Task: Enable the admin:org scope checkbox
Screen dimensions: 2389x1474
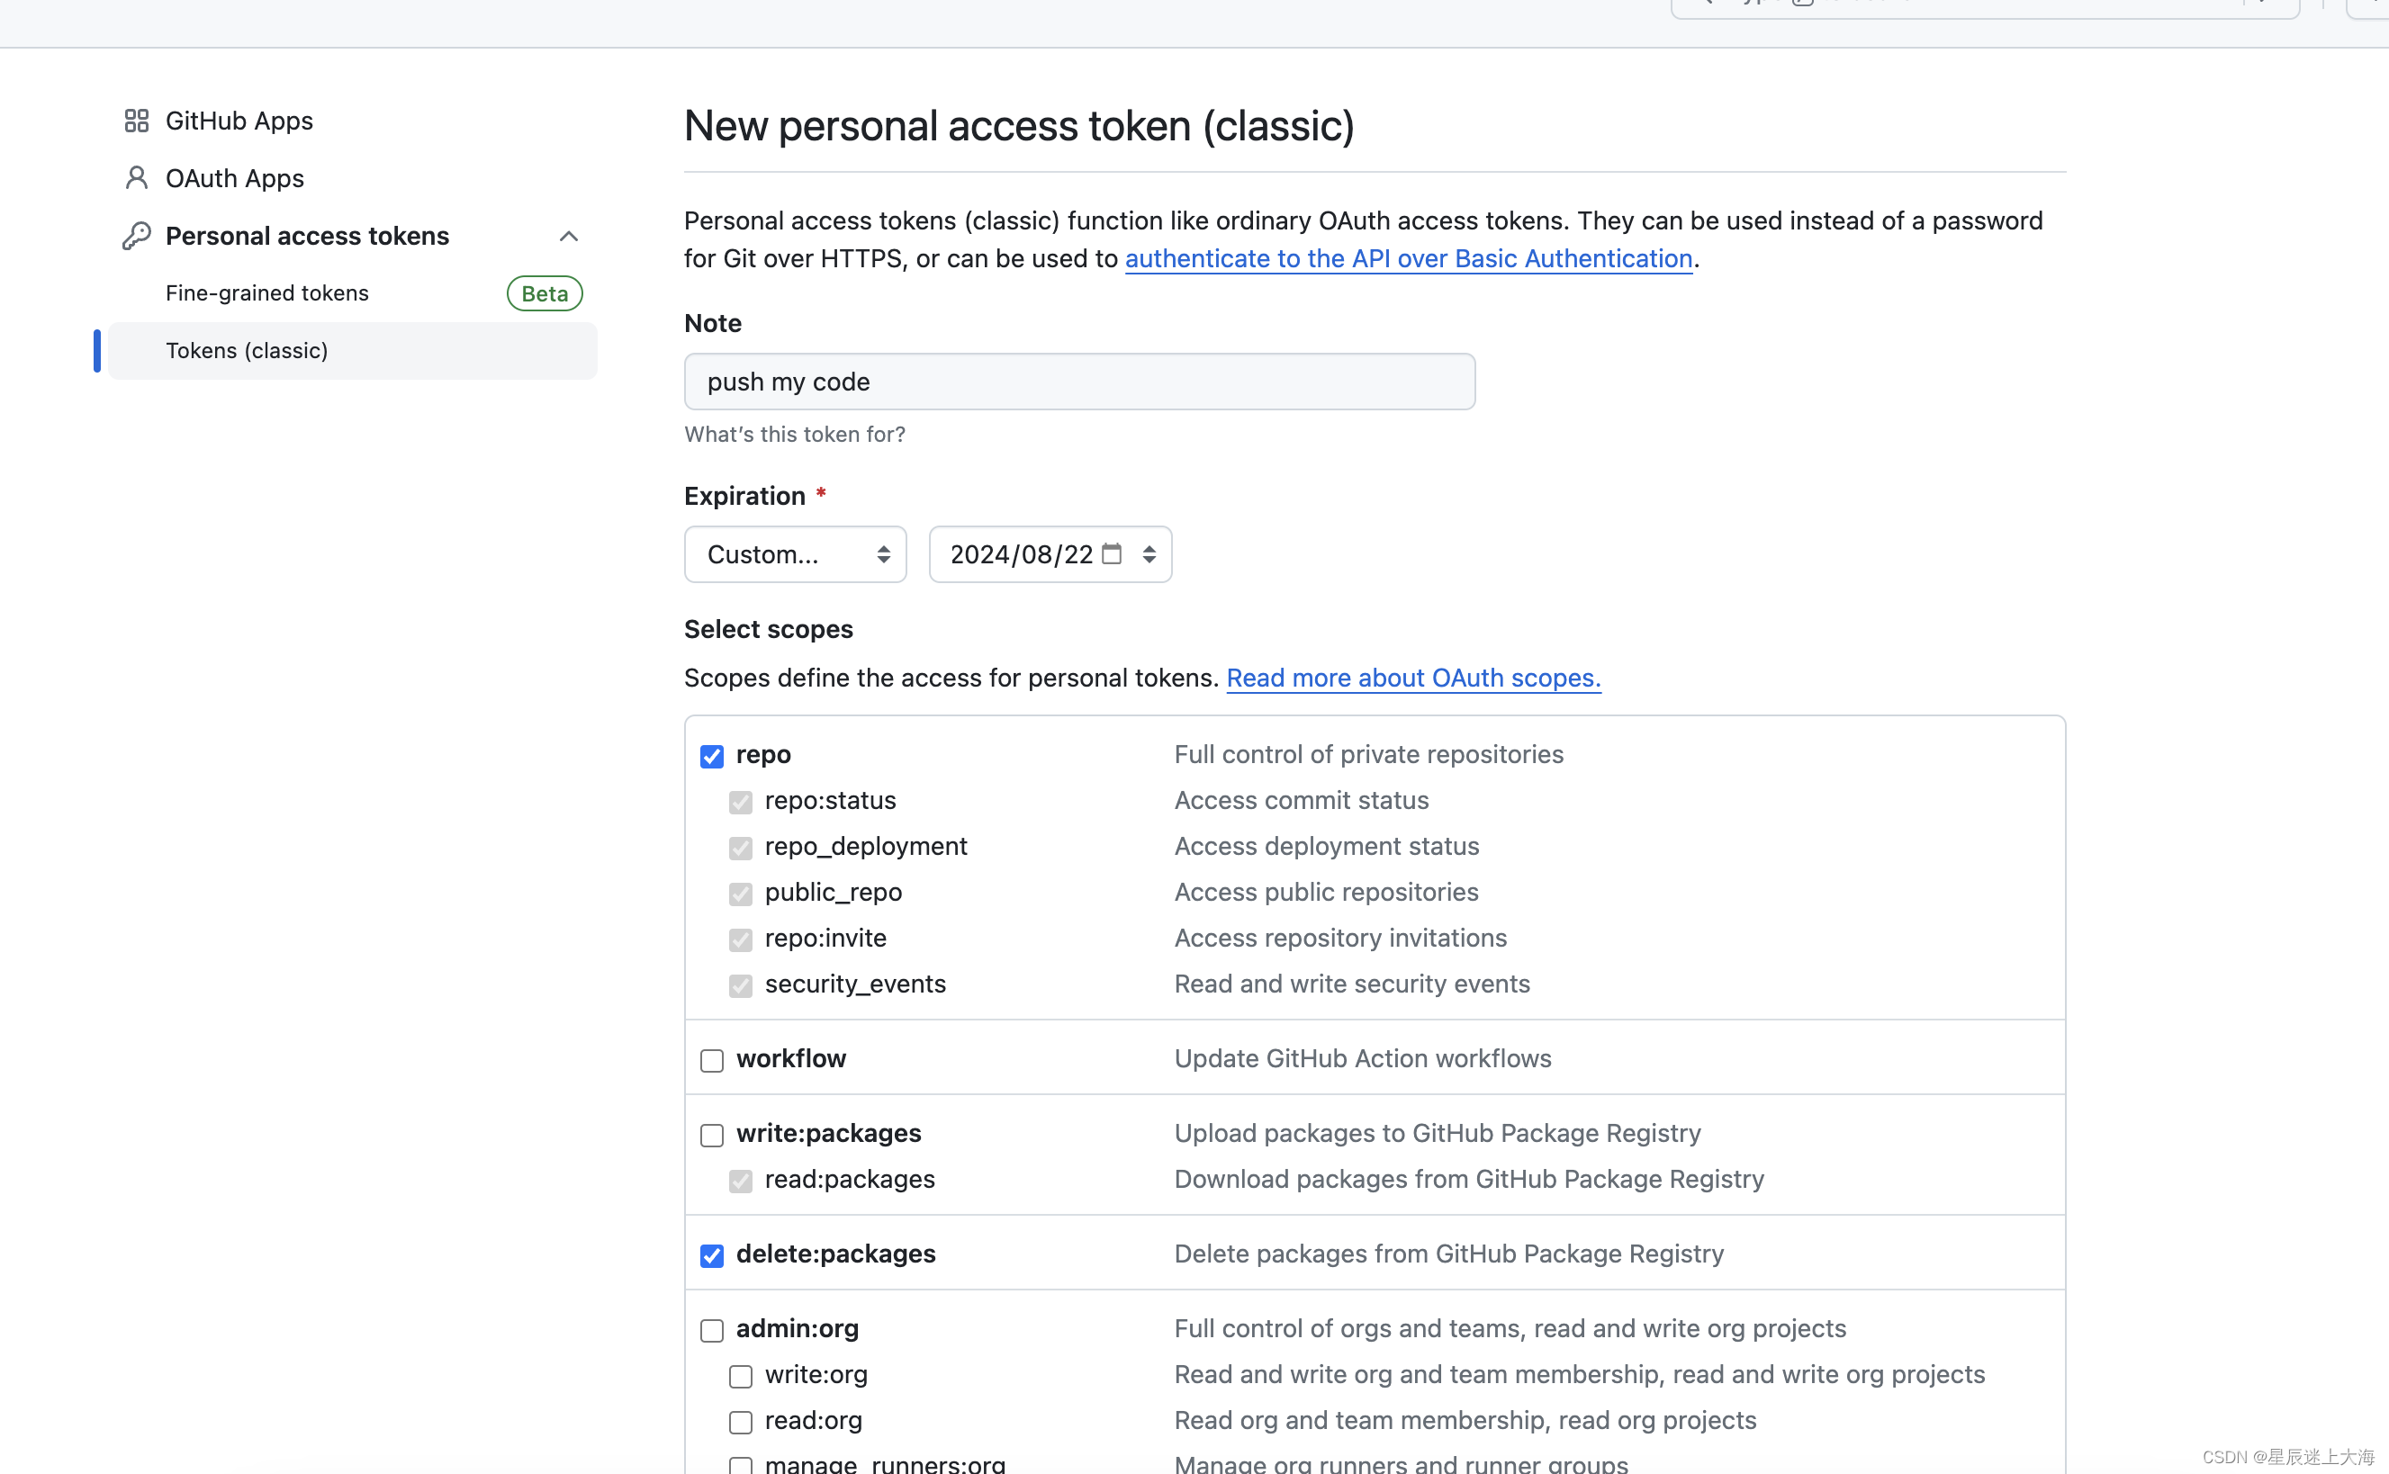Action: coord(712,1331)
